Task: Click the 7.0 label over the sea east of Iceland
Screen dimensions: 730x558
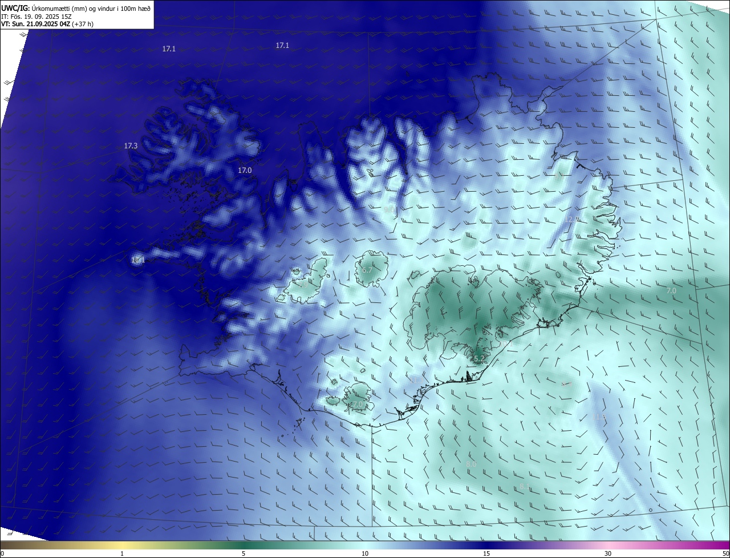Action: click(x=671, y=291)
